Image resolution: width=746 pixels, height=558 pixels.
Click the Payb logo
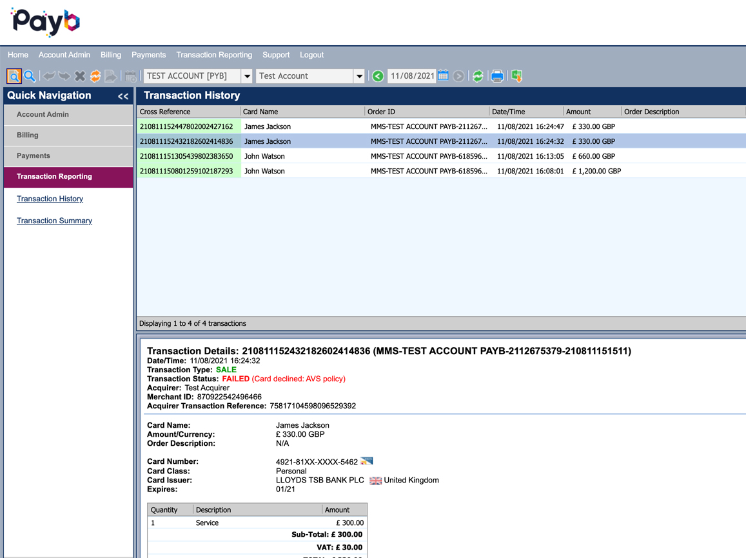click(45, 22)
